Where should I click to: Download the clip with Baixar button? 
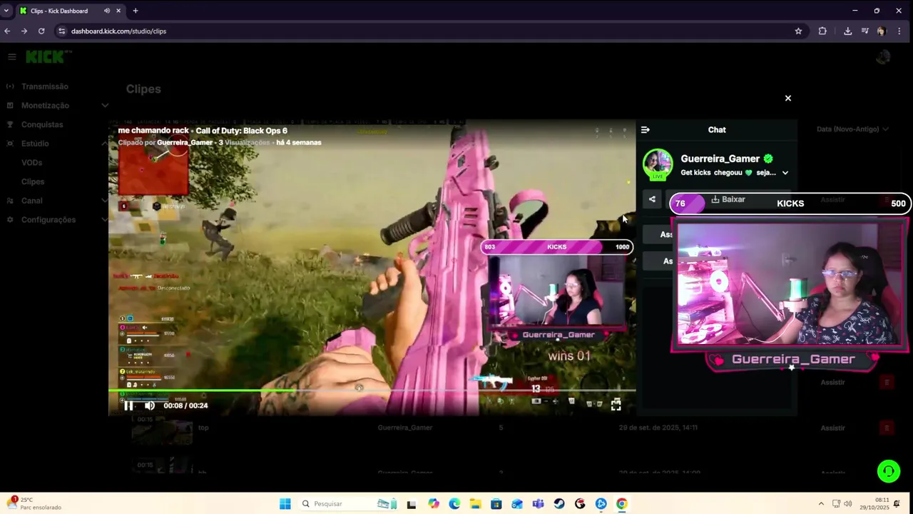point(728,199)
